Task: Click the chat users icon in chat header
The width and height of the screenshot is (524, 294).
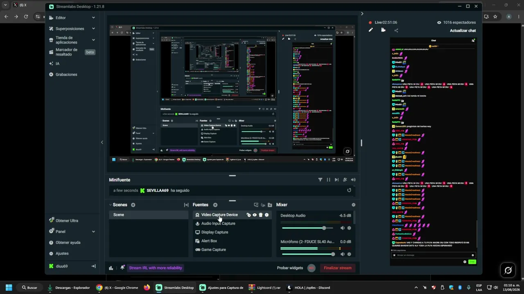Action: point(473,40)
